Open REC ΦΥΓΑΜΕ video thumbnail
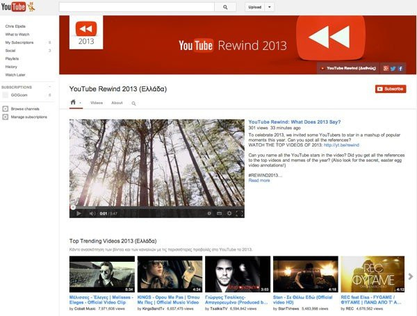The image size is (417, 316). pyautogui.click(x=373, y=274)
